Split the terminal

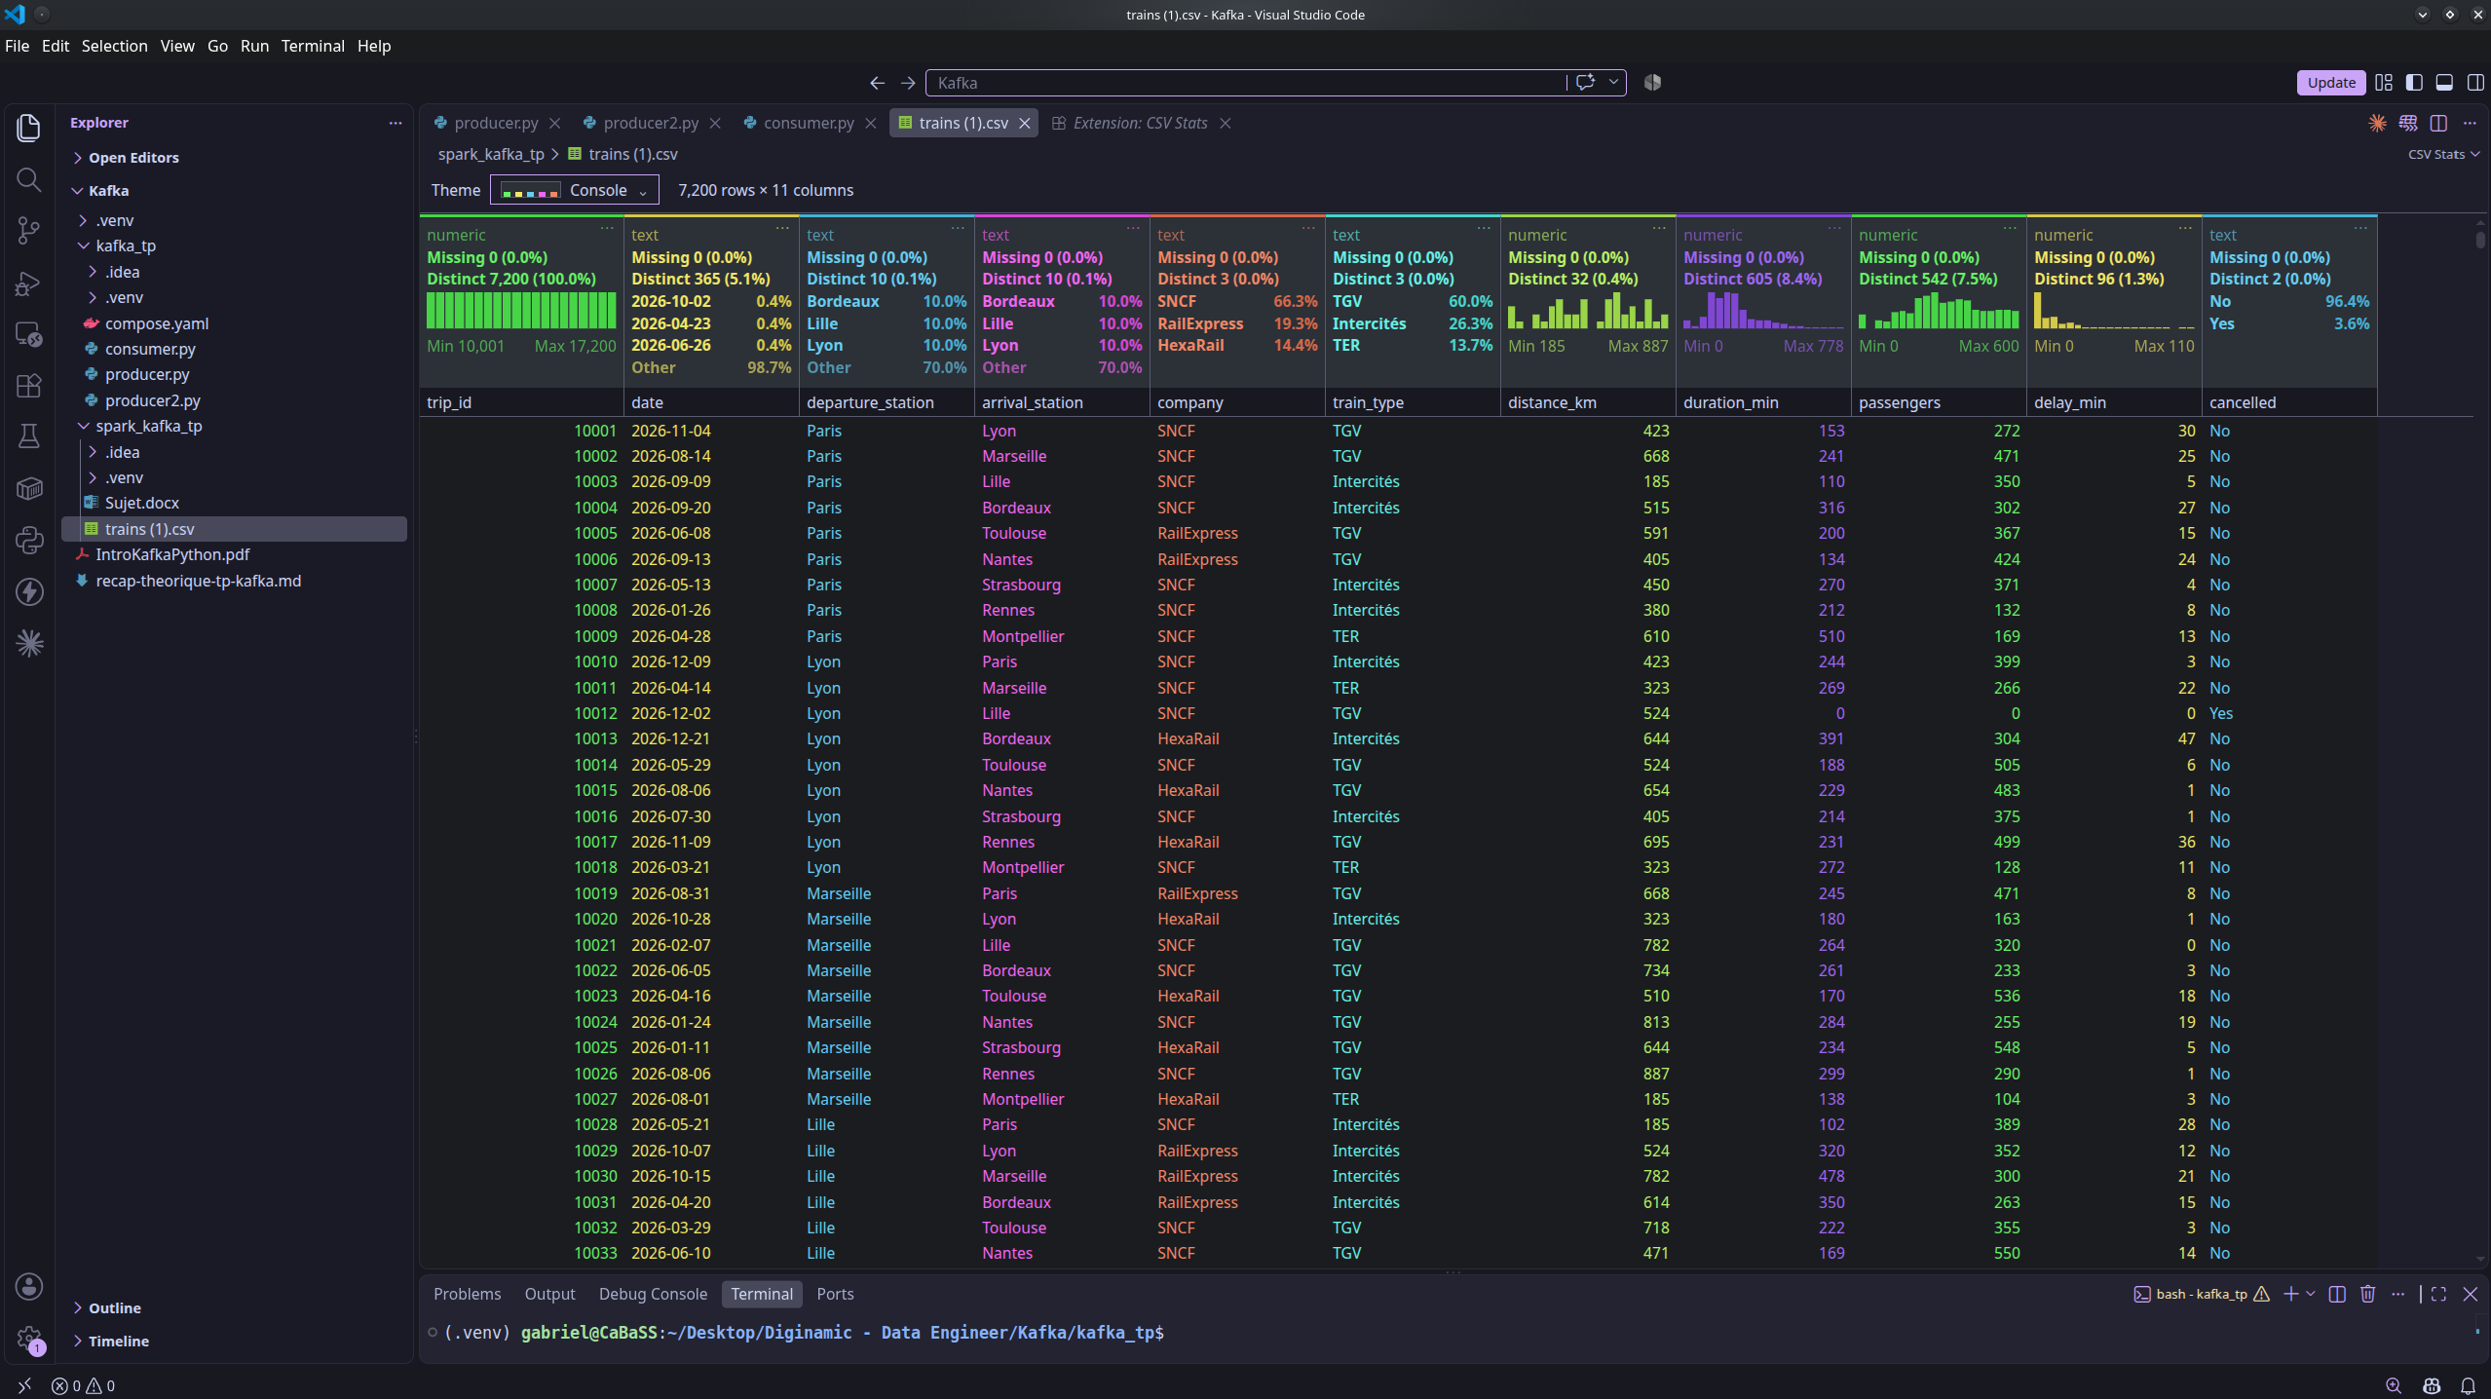pyautogui.click(x=2337, y=1294)
